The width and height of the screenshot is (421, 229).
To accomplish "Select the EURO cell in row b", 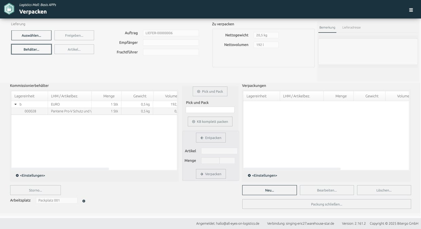I will click(x=70, y=105).
